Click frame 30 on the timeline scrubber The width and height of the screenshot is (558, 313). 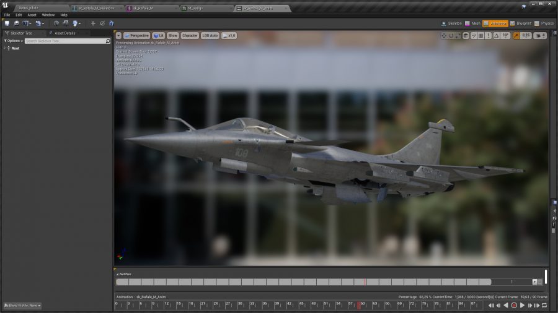tap(239, 305)
